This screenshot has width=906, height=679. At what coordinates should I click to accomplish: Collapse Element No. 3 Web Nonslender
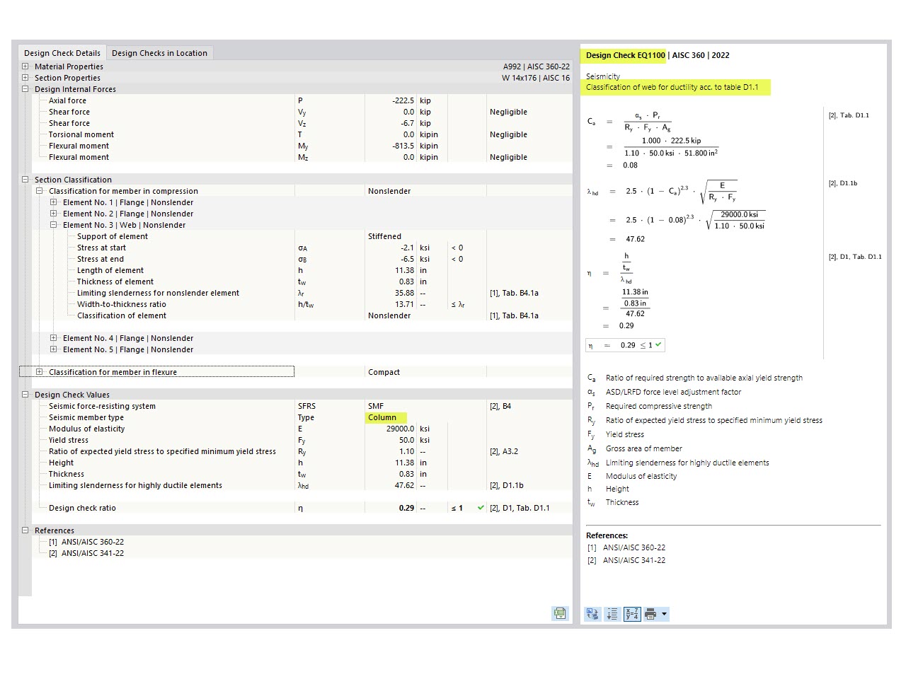tap(54, 224)
